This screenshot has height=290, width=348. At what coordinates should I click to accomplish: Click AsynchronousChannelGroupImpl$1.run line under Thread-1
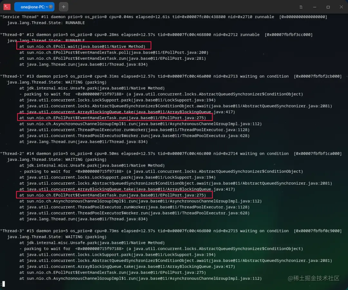[140, 124]
